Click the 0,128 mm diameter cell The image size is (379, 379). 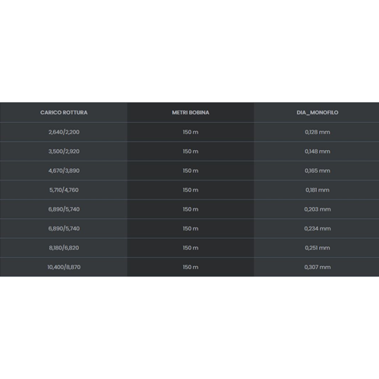(318, 132)
